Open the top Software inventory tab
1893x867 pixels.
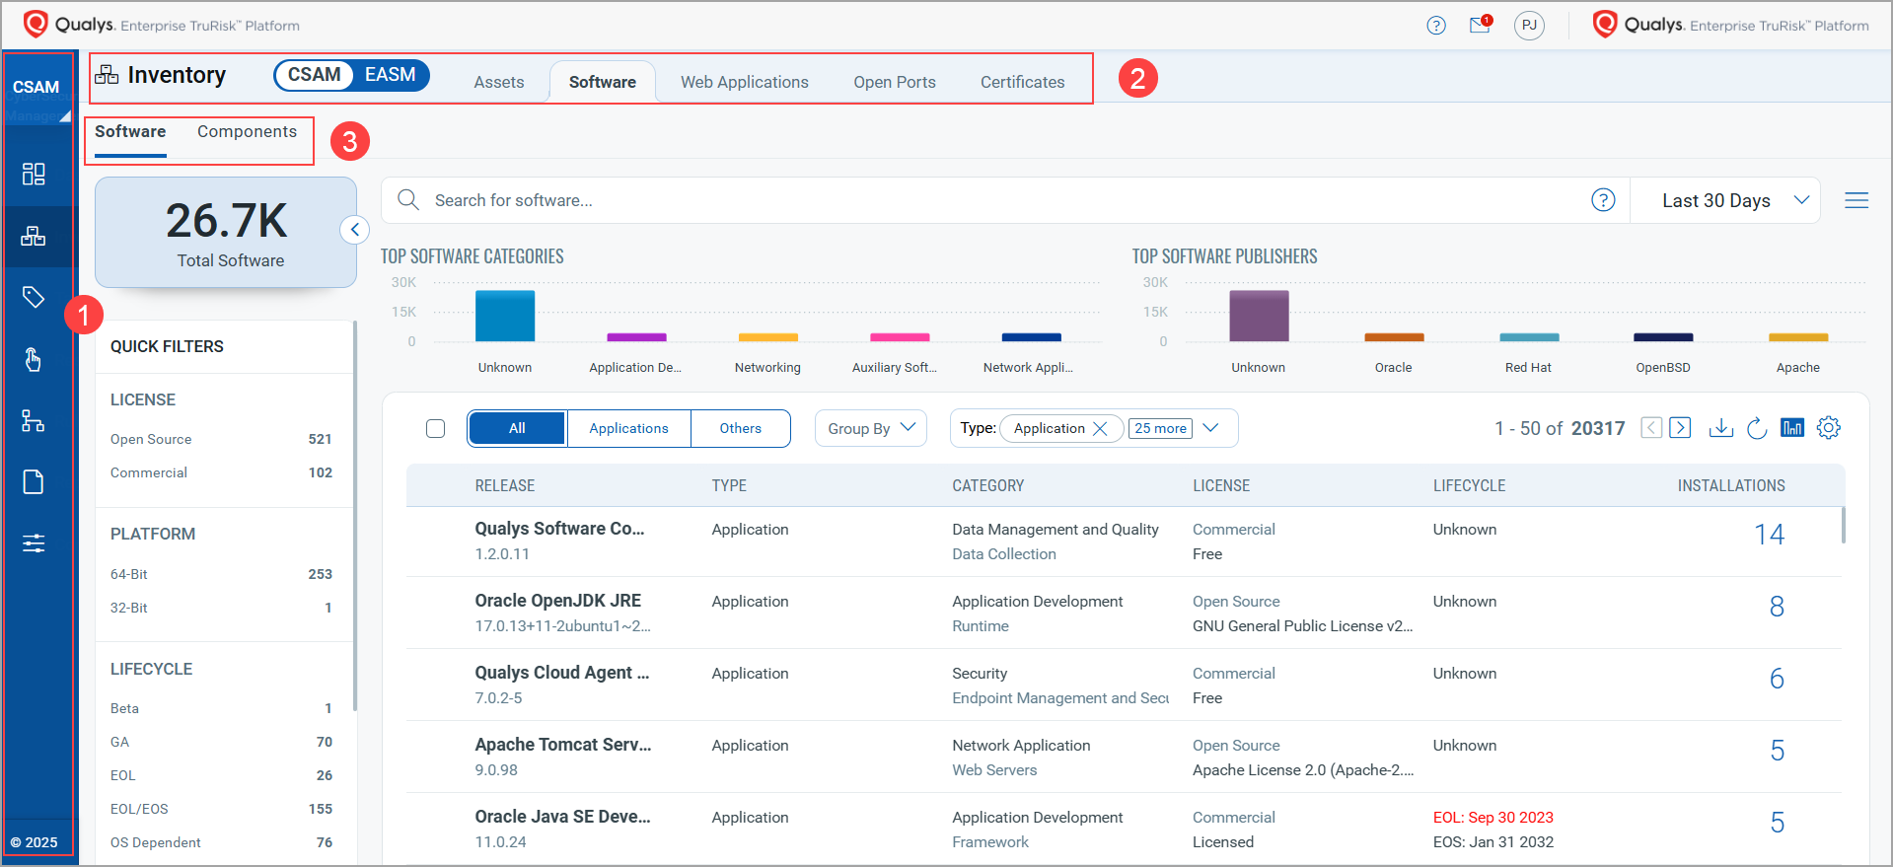click(603, 82)
